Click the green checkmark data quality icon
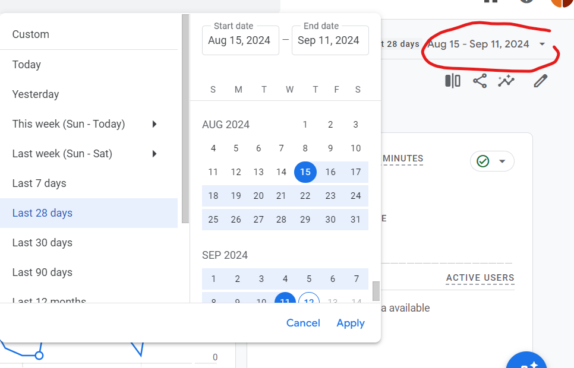The height and width of the screenshot is (368, 574). pos(483,161)
